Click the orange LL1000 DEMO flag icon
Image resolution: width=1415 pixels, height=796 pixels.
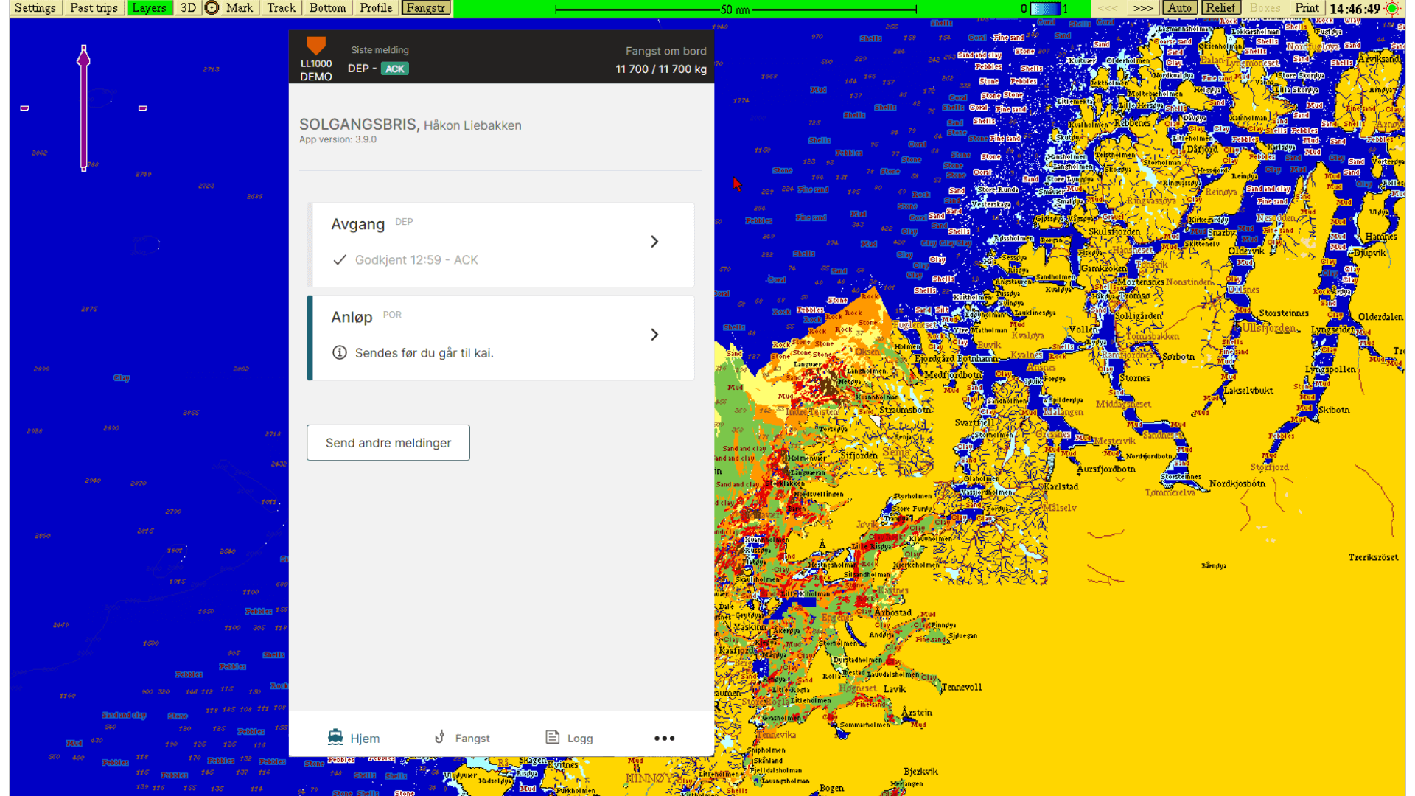pos(315,46)
